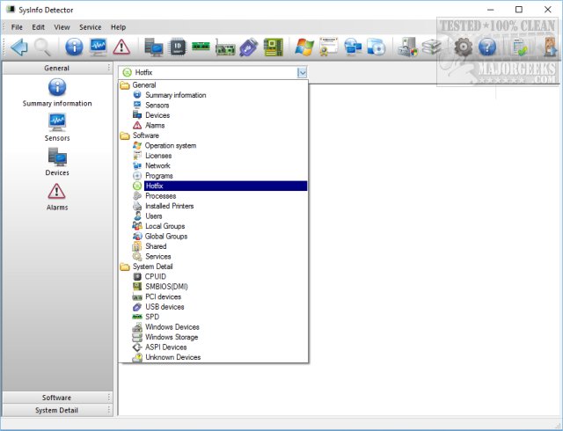Click the Sensors monitor icon in the toolbar
Viewport: 563px width, 431px height.
tap(98, 47)
